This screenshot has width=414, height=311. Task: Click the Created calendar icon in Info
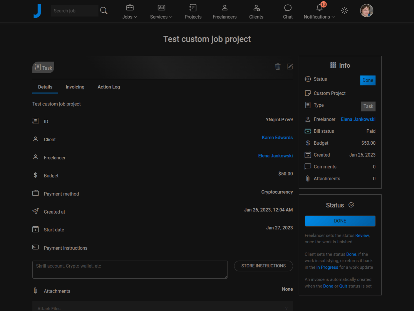(308, 155)
